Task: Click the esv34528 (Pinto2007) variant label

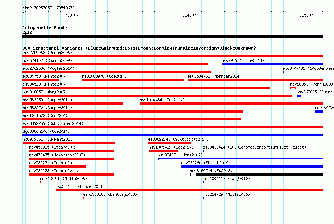Action: pyautogui.click(x=45, y=84)
